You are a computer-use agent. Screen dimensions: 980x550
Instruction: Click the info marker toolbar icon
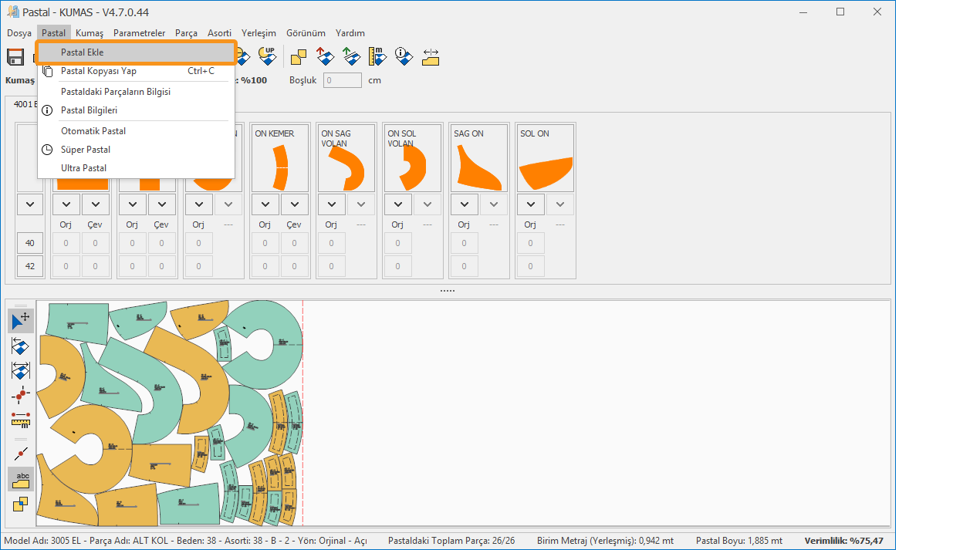coord(404,56)
